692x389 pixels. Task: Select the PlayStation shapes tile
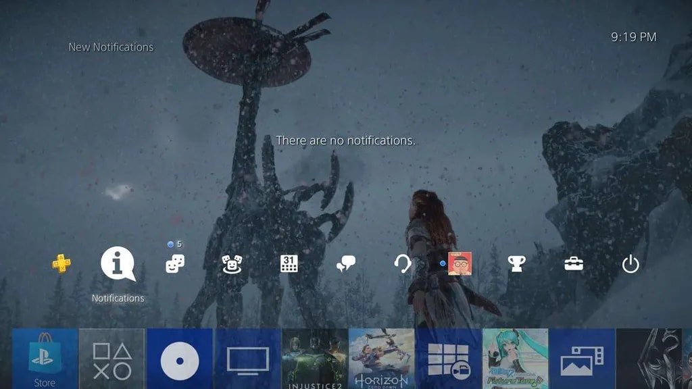pyautogui.click(x=112, y=359)
